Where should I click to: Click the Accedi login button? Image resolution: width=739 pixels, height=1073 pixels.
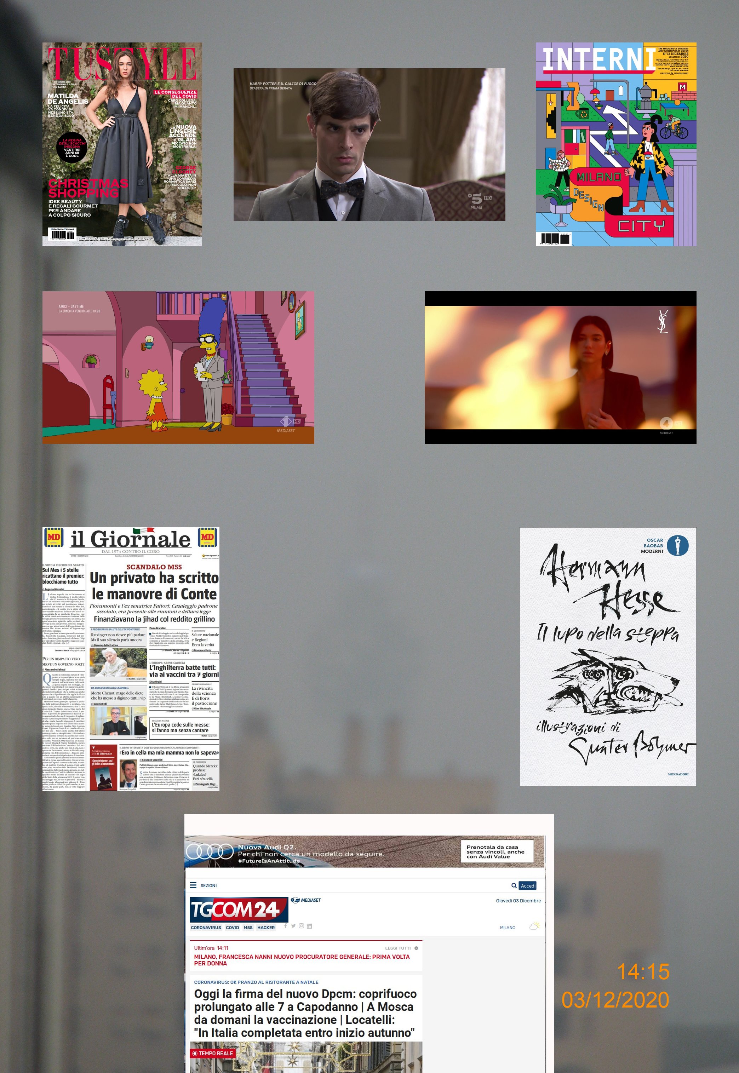pos(528,885)
